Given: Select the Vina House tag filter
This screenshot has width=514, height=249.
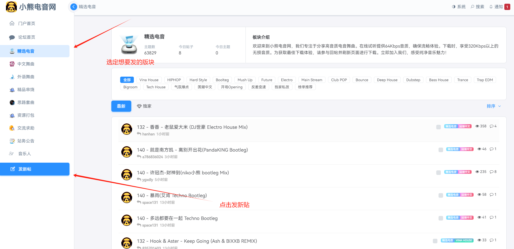Looking at the screenshot, I should (149, 80).
